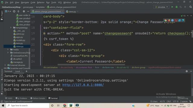Viewport: 193px width, 108px height.
Task: Open Chrome from the taskbar
Action: pyautogui.click(x=65, y=105)
